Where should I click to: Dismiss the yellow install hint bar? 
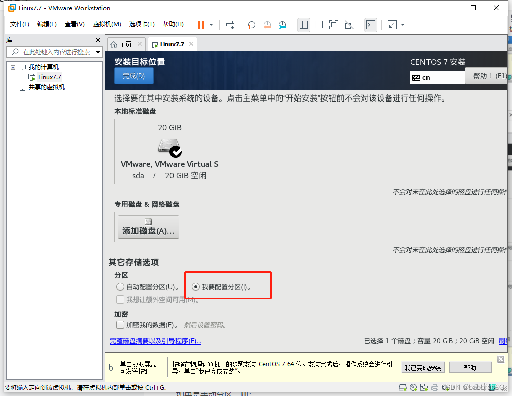tap(501, 359)
